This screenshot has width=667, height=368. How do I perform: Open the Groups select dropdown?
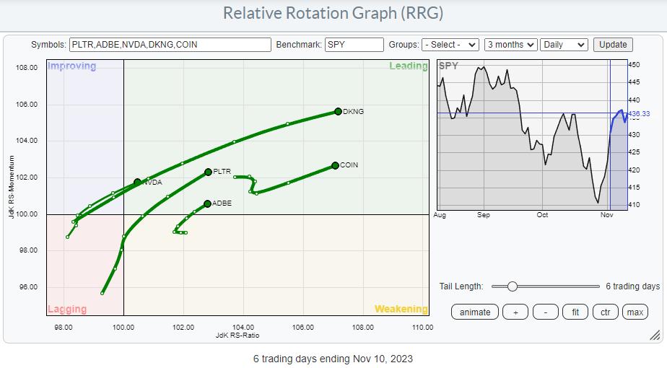coord(450,45)
